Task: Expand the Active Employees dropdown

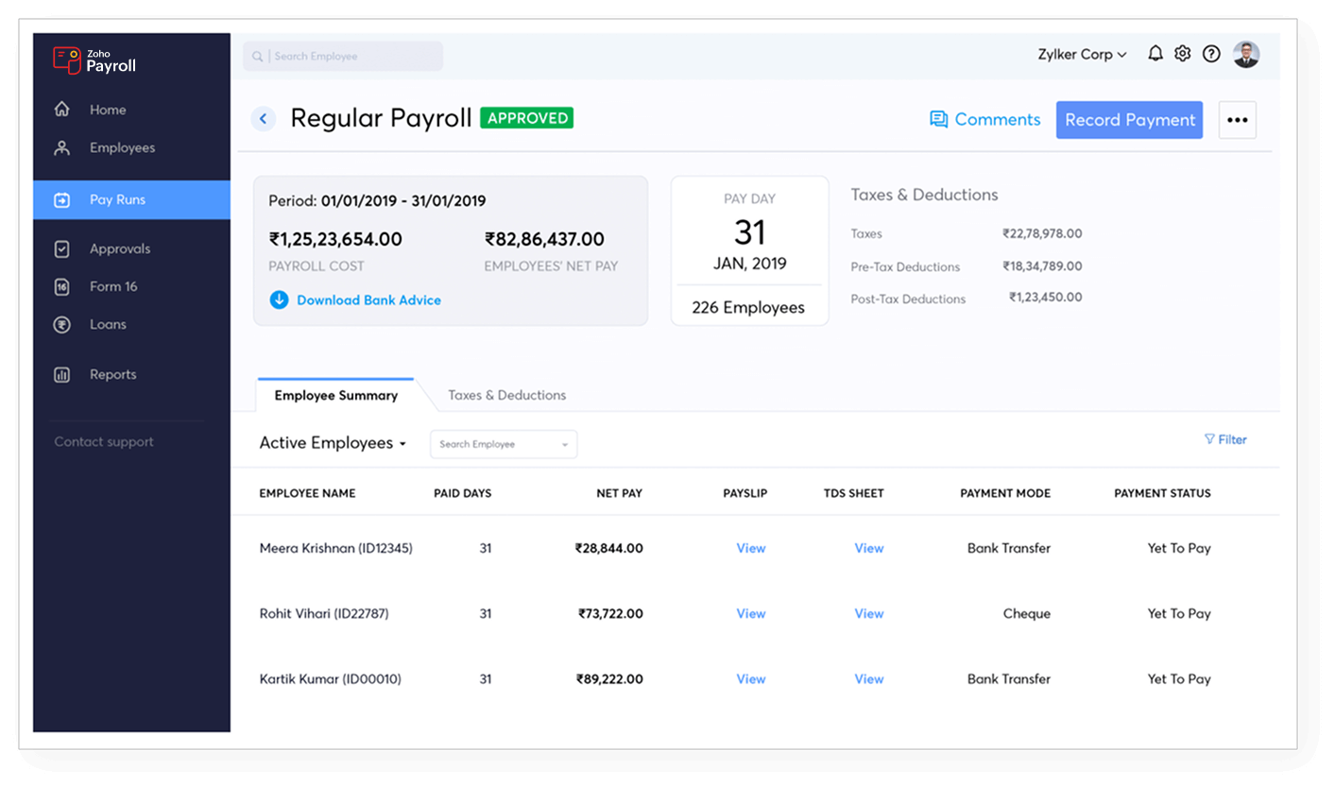Action: (x=333, y=443)
